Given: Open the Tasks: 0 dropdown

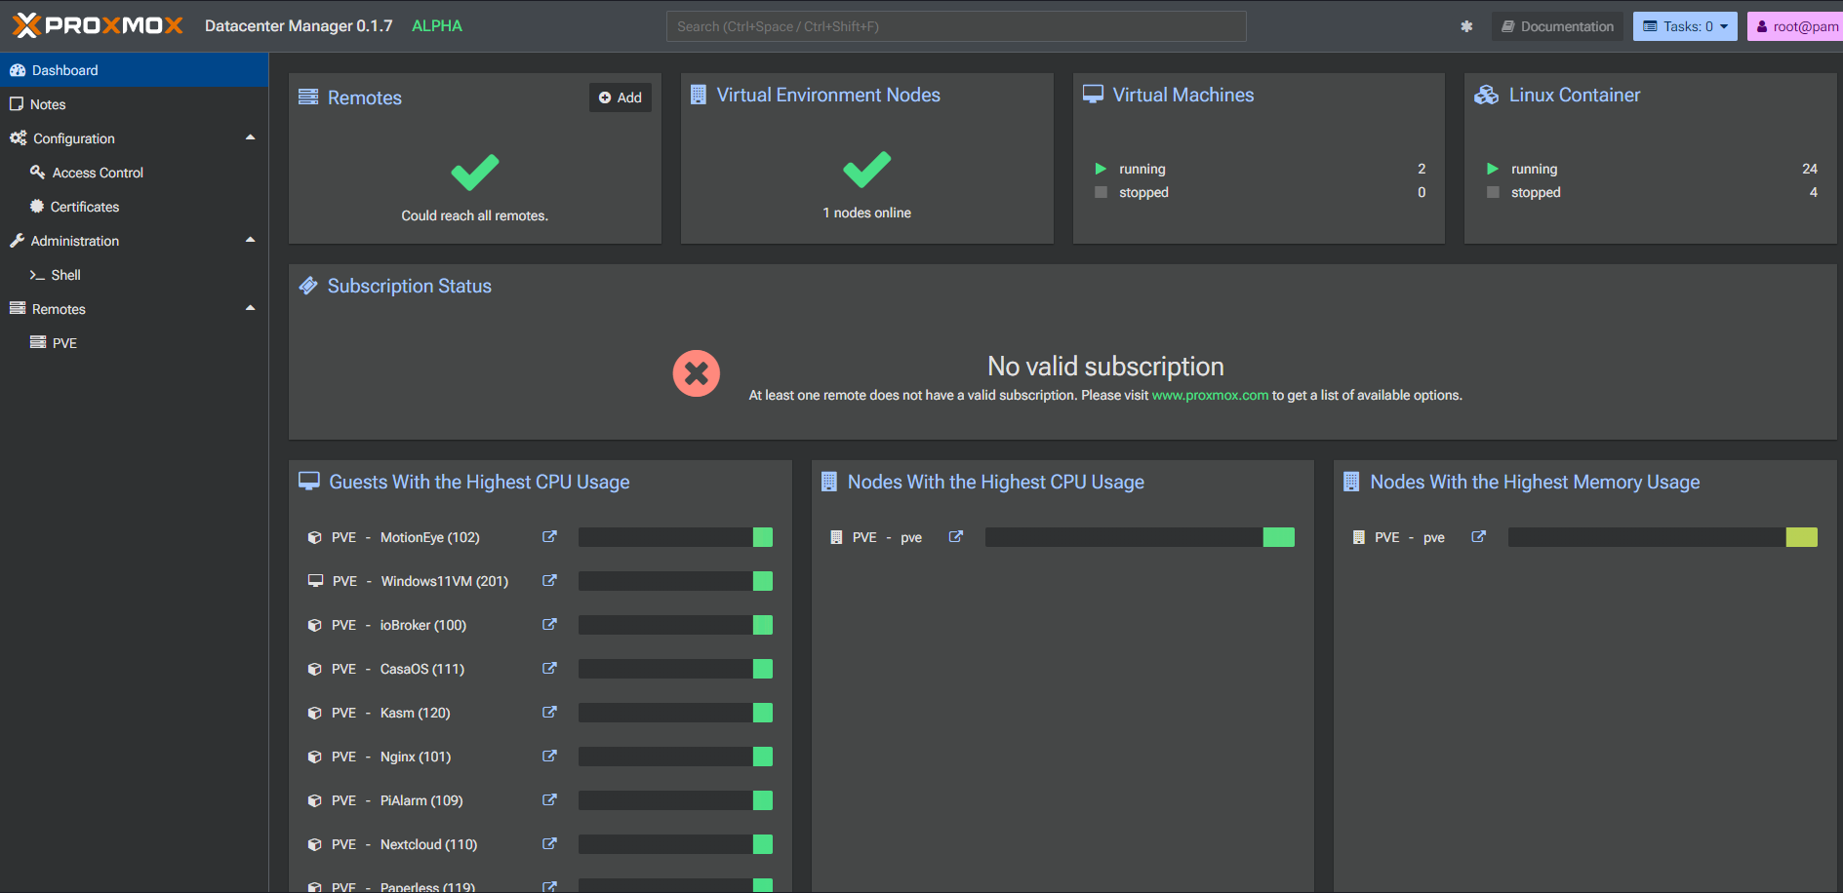Looking at the screenshot, I should click(1685, 26).
